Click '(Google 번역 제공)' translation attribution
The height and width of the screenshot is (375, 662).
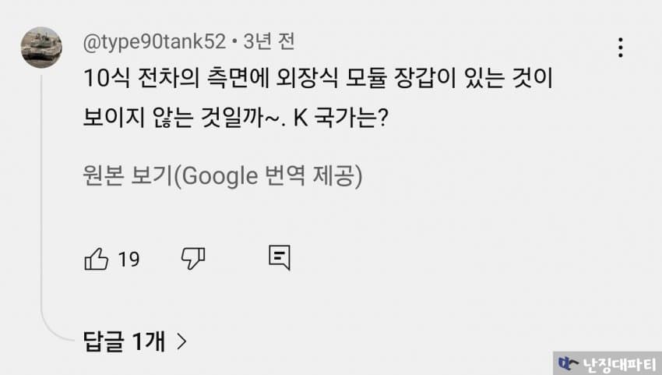pyautogui.click(x=268, y=176)
